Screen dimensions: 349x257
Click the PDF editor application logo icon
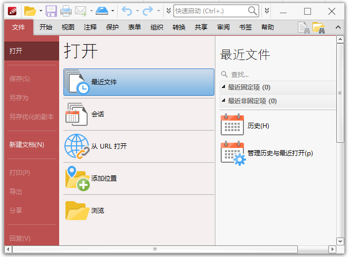pos(12,11)
